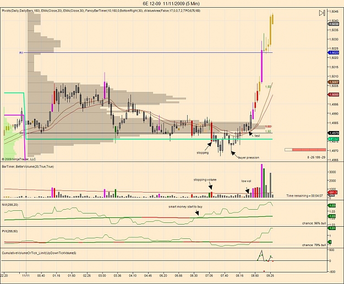
Task: Select the 'stopping volume' annotation
Action: click(205, 180)
